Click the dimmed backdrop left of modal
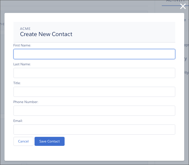Image resolution: width=189 pixels, height=165 pixels. tap(2, 84)
